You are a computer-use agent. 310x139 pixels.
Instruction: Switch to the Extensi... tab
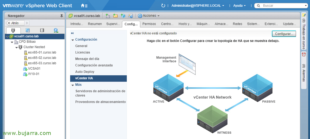tap(271, 24)
